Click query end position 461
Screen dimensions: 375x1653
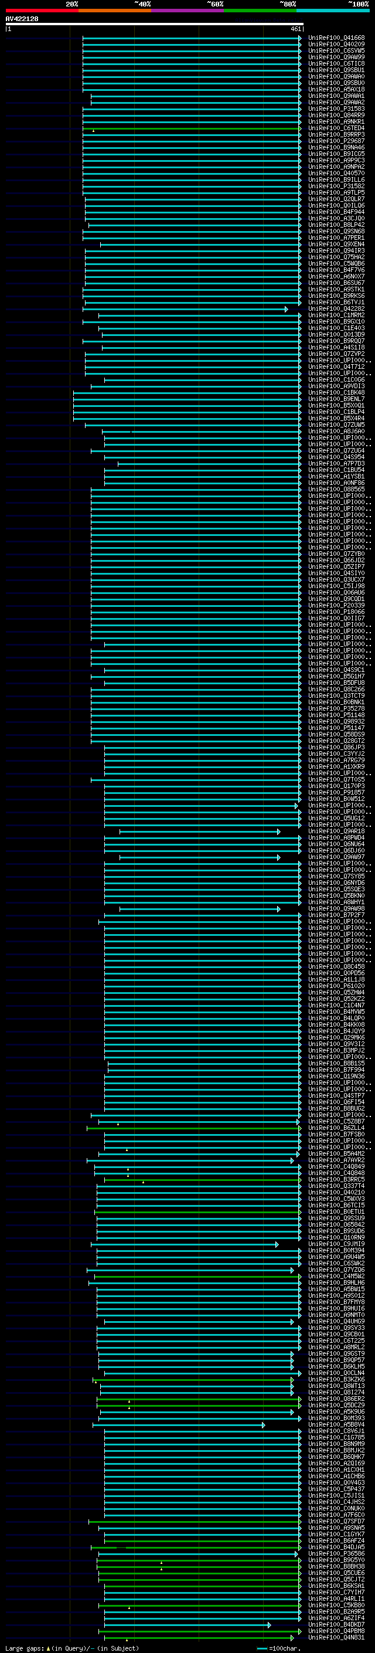tap(295, 29)
